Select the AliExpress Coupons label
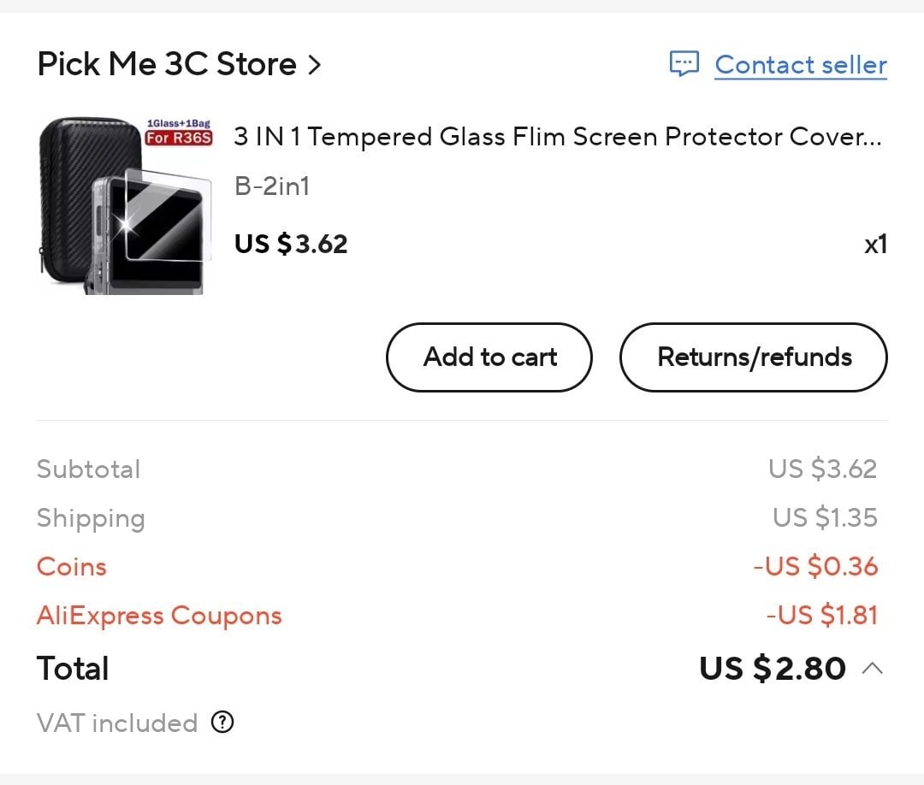 click(159, 616)
